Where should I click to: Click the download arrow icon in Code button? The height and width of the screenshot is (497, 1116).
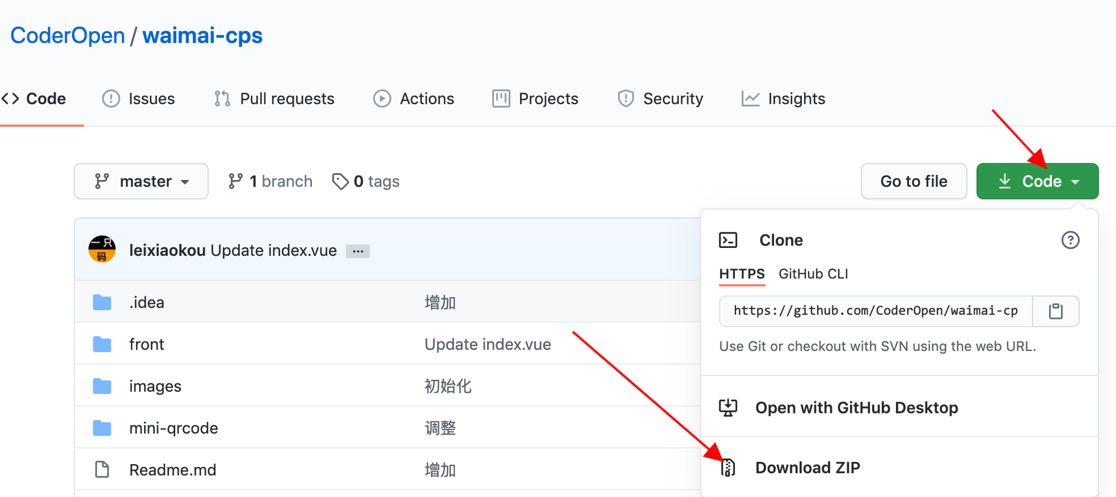(1004, 181)
